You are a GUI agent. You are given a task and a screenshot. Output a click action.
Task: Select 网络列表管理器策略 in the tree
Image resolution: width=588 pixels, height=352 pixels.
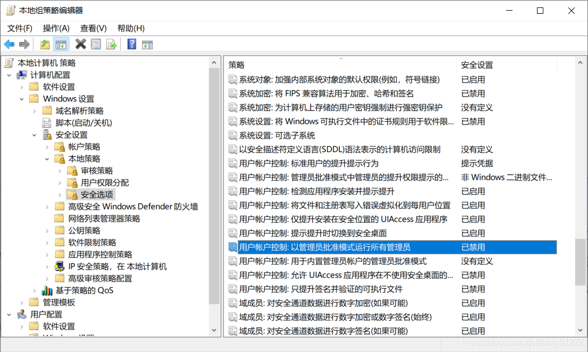pos(104,219)
